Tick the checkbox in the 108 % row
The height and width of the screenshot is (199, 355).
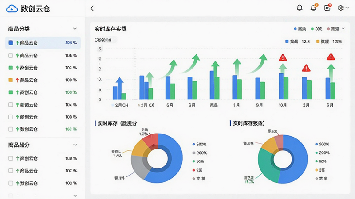[11, 158]
